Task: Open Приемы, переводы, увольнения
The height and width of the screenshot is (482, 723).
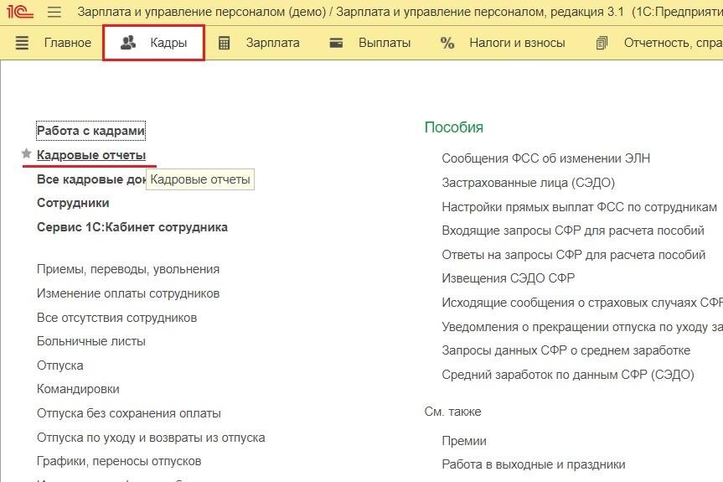Action: [x=128, y=269]
